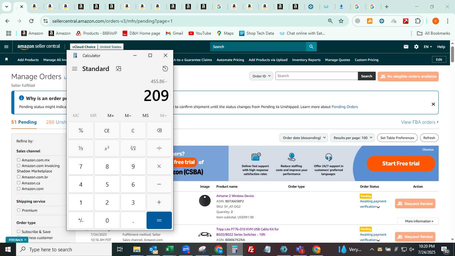
Task: Expand Airtame order payment verification chevron
Action: tap(378, 207)
